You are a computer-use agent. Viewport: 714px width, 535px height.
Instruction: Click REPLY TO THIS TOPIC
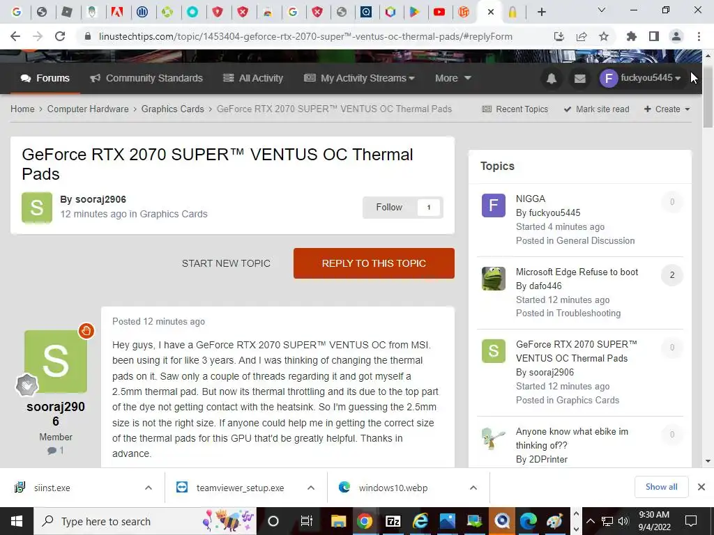[374, 263]
